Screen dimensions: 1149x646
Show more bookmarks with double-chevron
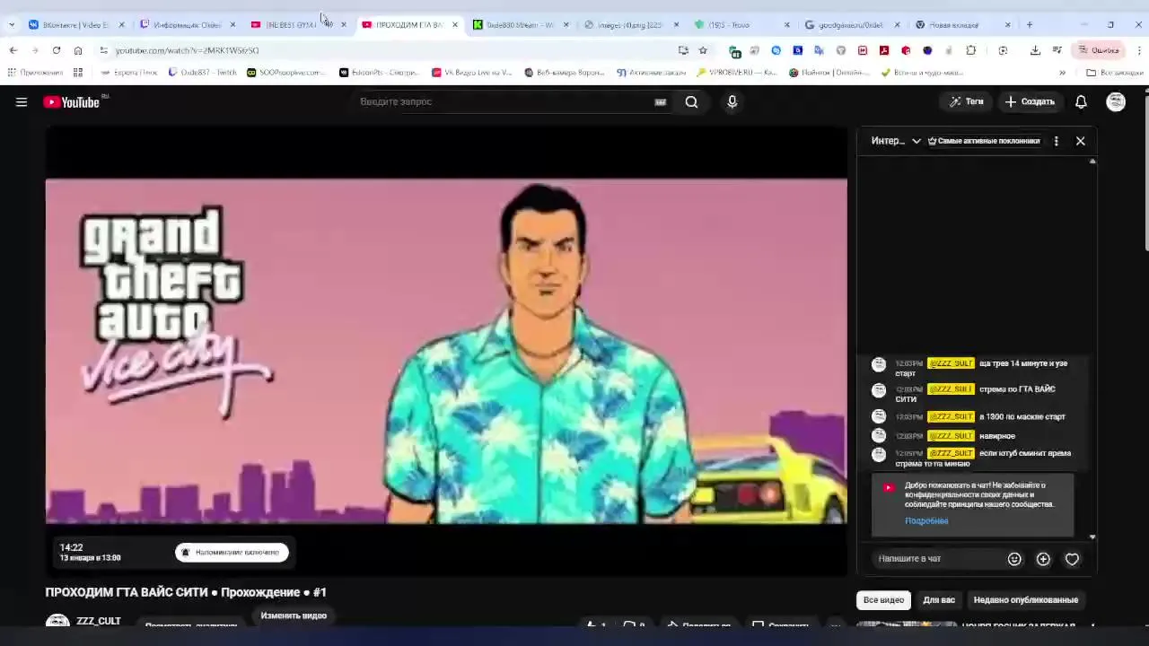pos(1062,73)
